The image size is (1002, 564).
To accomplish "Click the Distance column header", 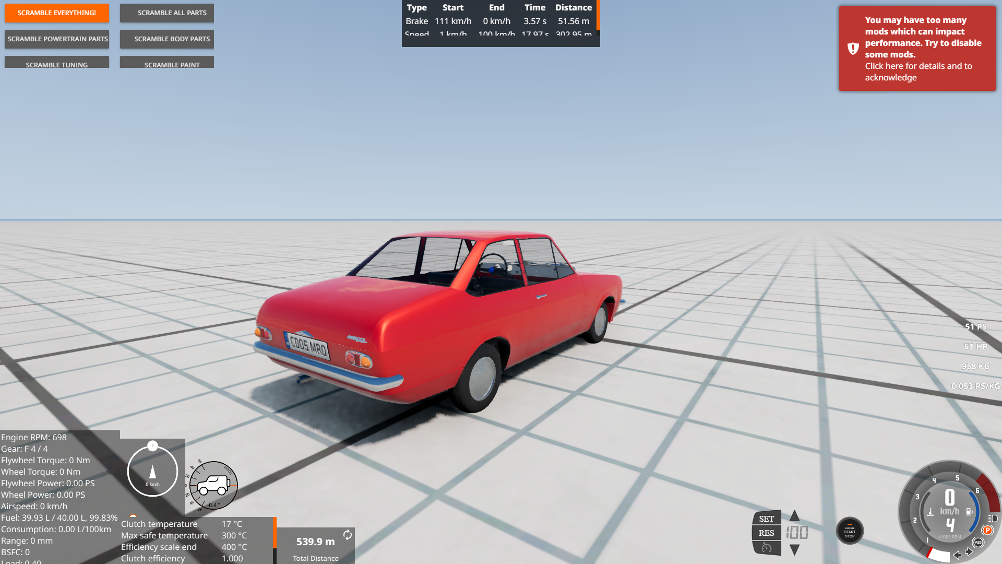I will click(574, 7).
